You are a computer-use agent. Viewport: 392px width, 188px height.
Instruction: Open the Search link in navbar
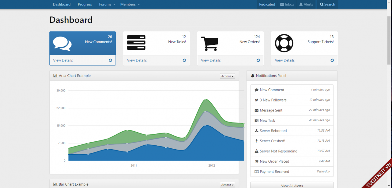(x=327, y=4)
